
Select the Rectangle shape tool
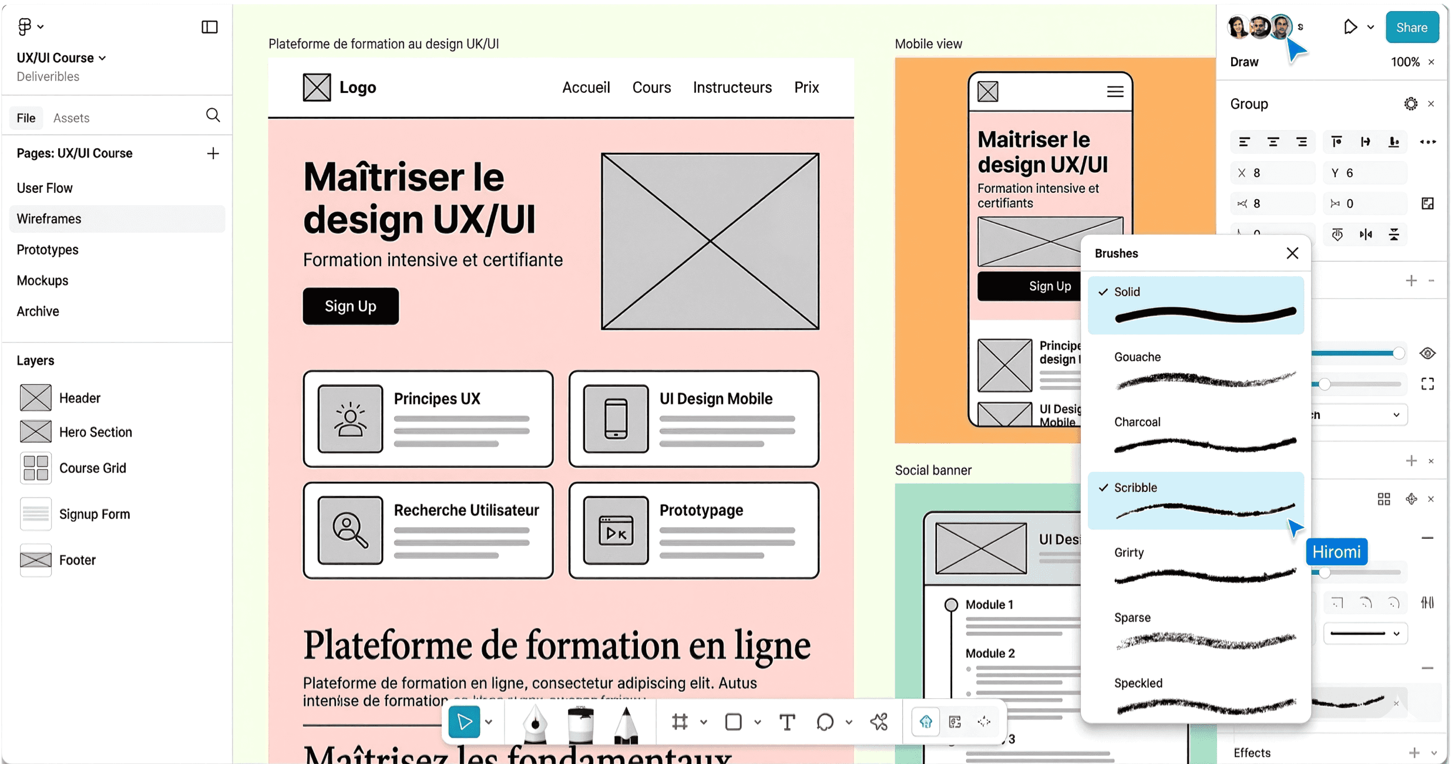(x=734, y=722)
